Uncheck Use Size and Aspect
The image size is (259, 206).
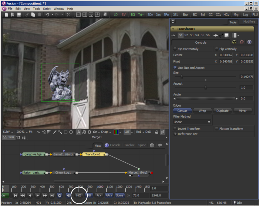175,68
